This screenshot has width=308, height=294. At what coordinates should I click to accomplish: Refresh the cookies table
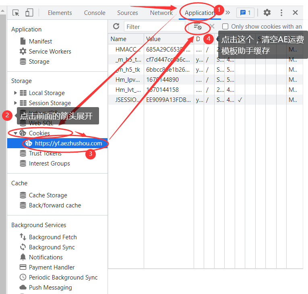tap(116, 26)
